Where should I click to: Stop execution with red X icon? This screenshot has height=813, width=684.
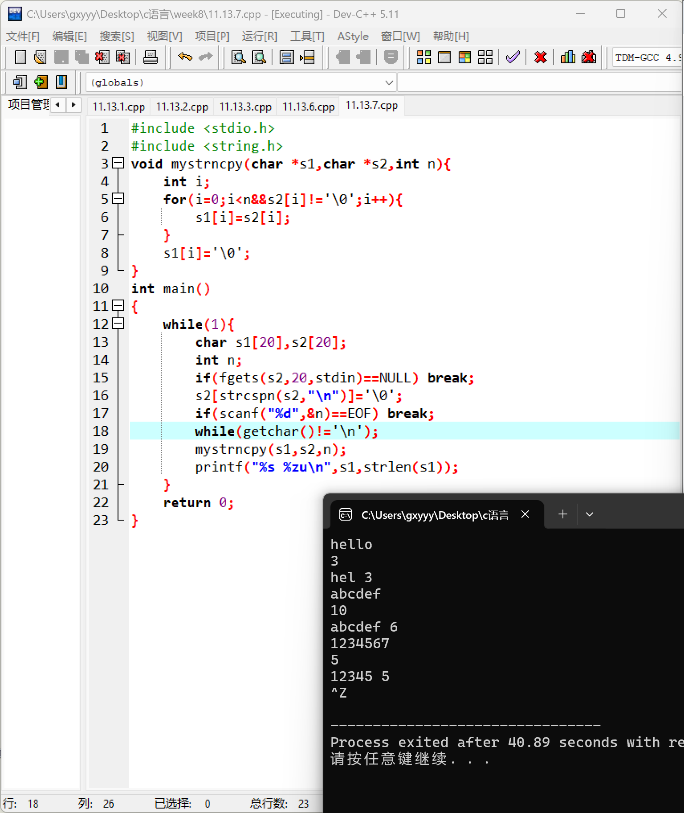tap(540, 57)
